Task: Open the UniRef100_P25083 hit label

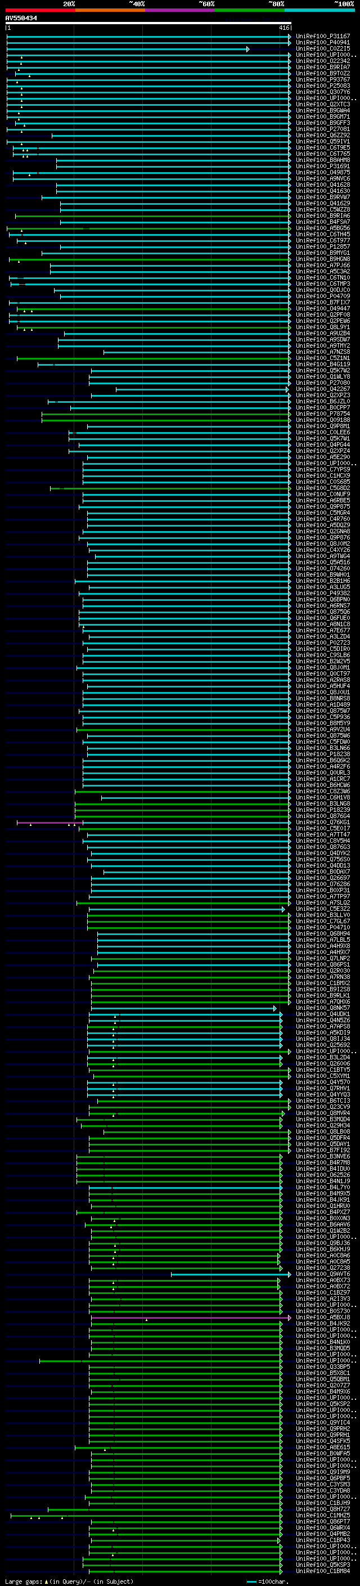Action: coord(322,86)
